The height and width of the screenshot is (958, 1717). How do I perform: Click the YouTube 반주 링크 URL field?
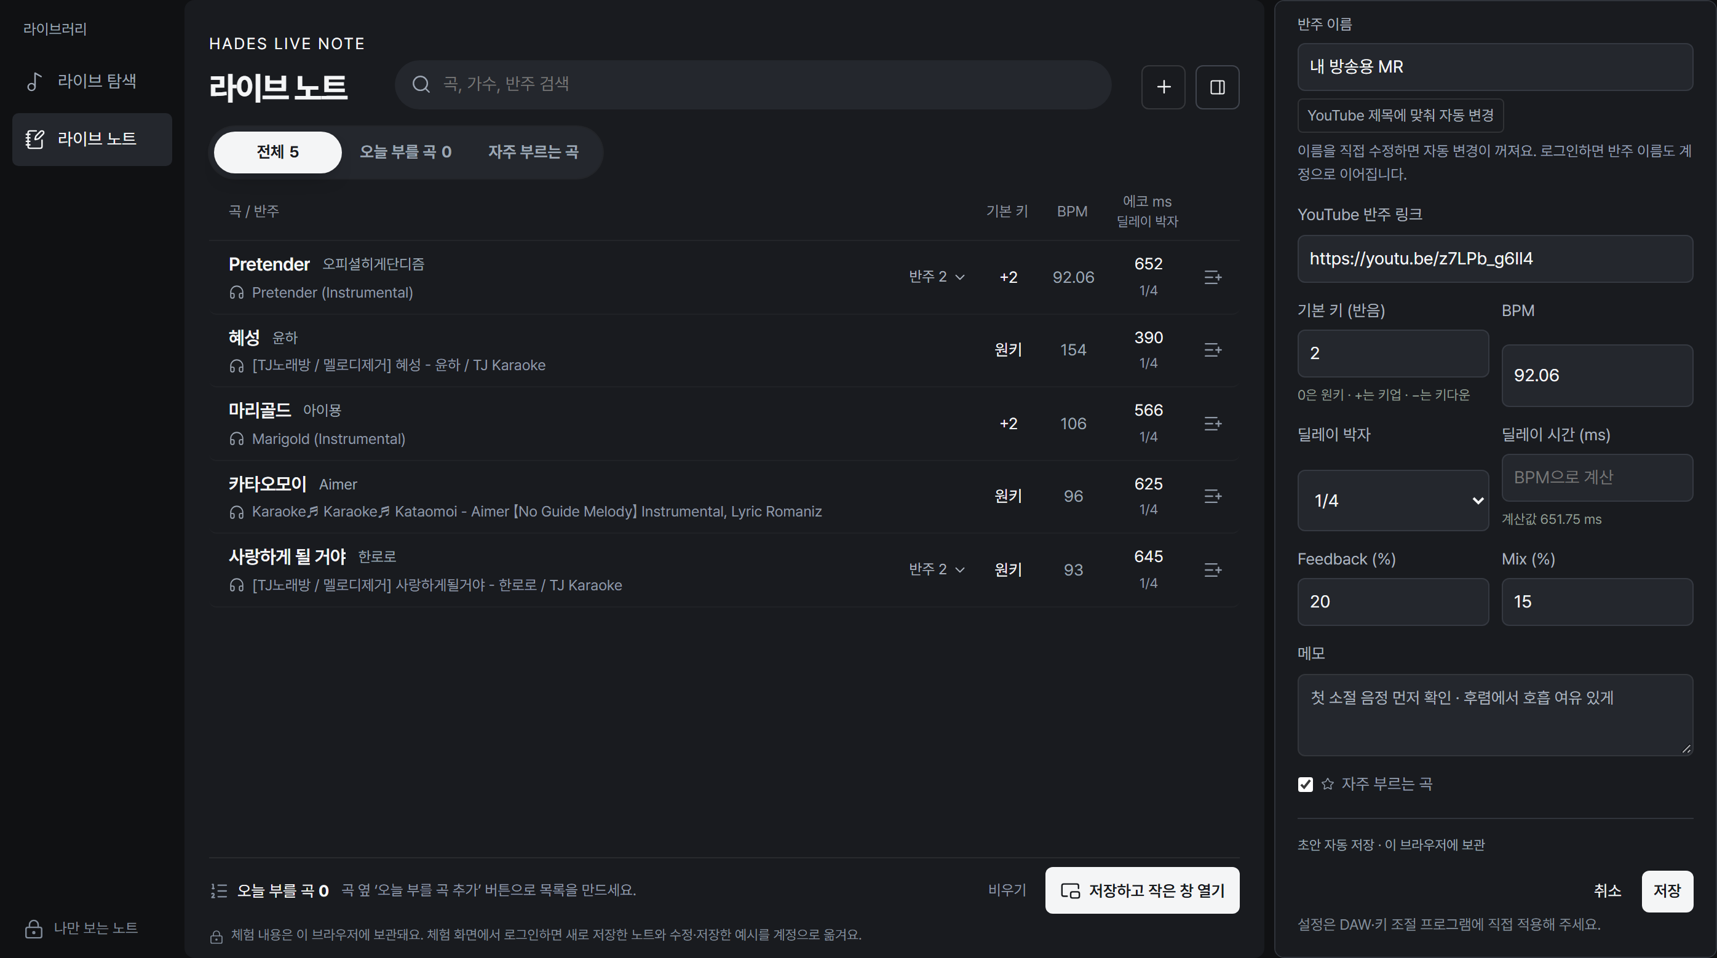[1494, 259]
